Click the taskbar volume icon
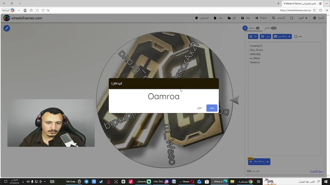 [28, 182]
